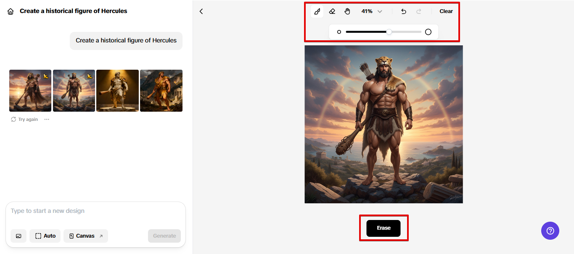The image size is (574, 254).
Task: Activate the hand pan tool
Action: [347, 11]
